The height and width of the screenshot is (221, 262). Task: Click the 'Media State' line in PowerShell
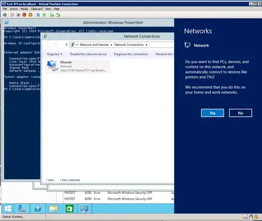(x=25, y=83)
